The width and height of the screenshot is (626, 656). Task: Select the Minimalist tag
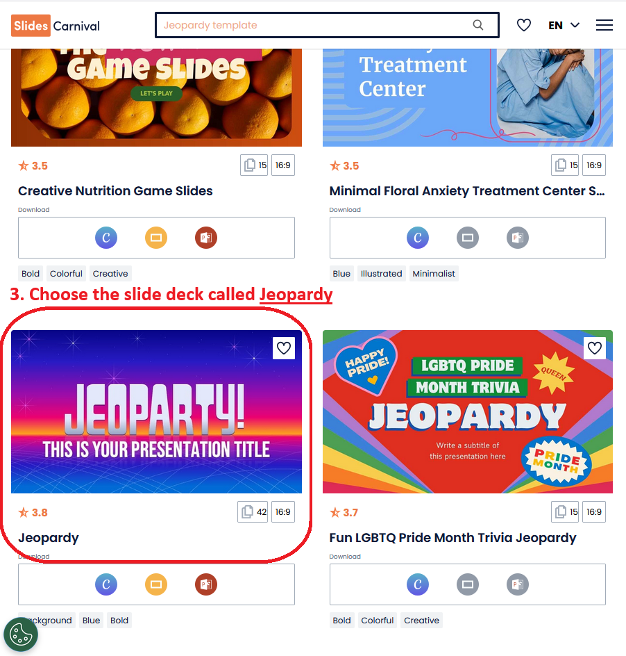point(434,274)
